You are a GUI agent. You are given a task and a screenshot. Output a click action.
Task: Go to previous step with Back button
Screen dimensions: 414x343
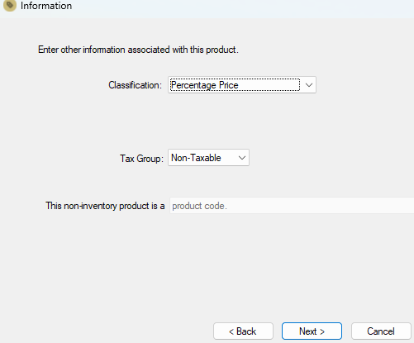243,331
